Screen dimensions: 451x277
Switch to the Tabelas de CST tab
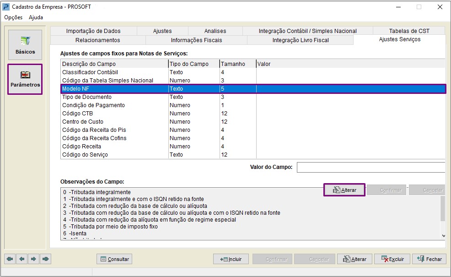click(x=409, y=31)
